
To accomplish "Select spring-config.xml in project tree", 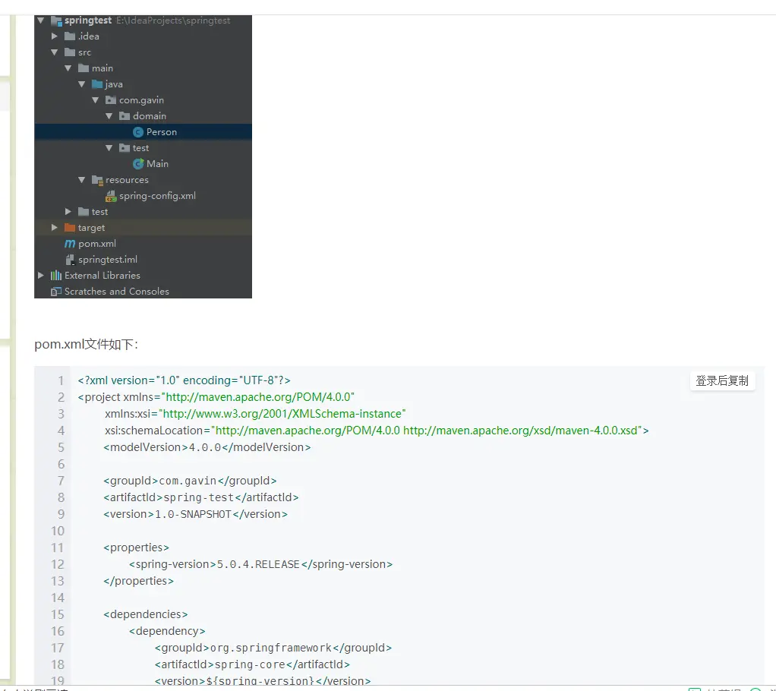I will 157,196.
